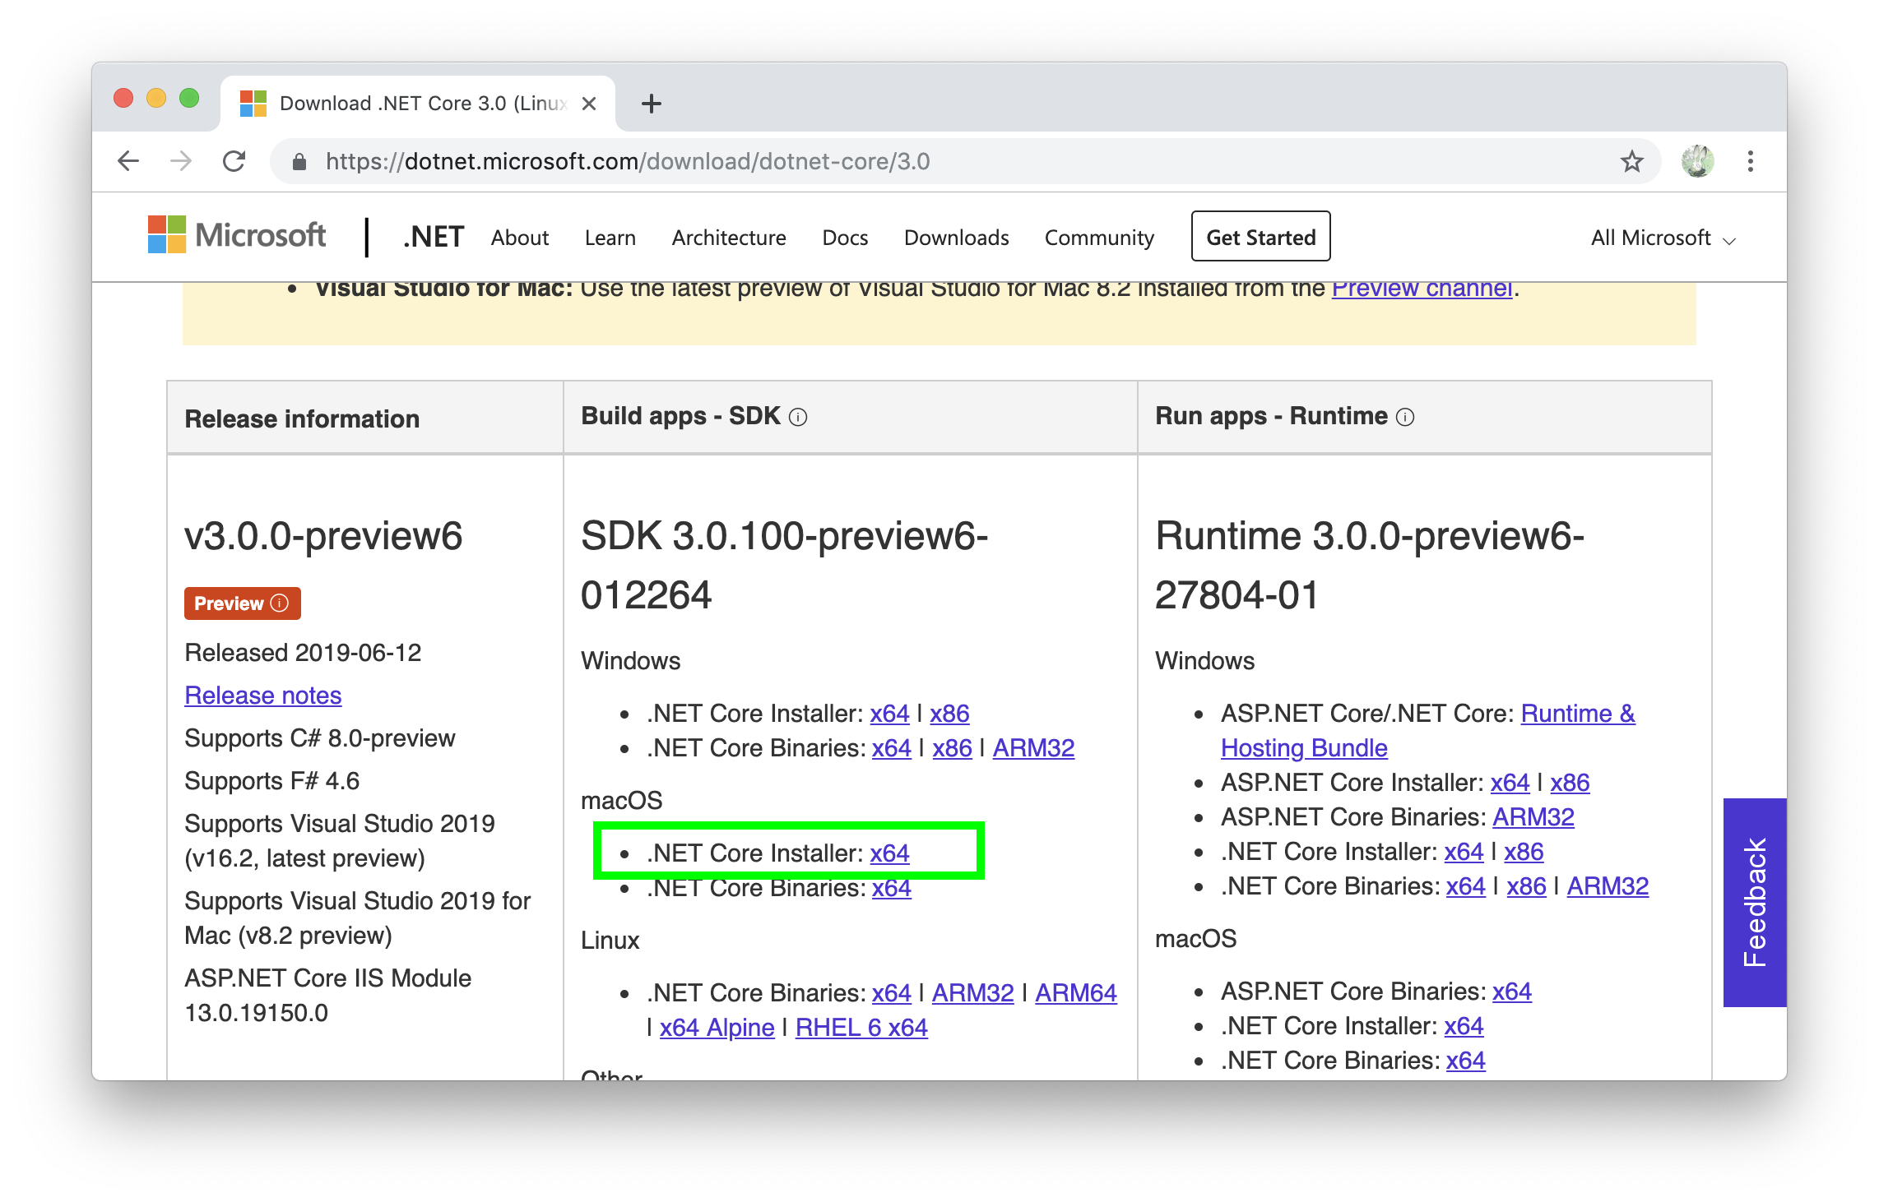Click the Get Started button
1879x1202 pixels.
[1260, 237]
